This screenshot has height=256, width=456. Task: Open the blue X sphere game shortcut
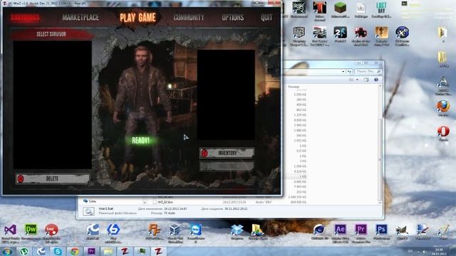click(402, 36)
